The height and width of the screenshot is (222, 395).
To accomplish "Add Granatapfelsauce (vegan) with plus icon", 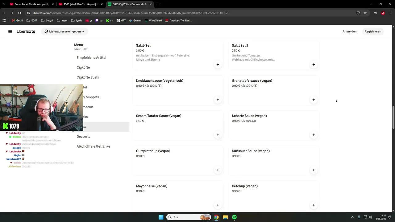I will coord(314,100).
